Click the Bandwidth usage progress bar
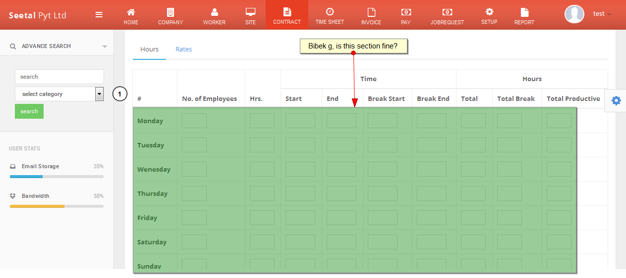The height and width of the screenshot is (278, 626). (x=57, y=206)
